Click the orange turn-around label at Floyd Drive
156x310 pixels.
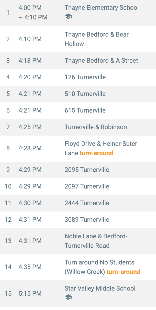click(96, 153)
